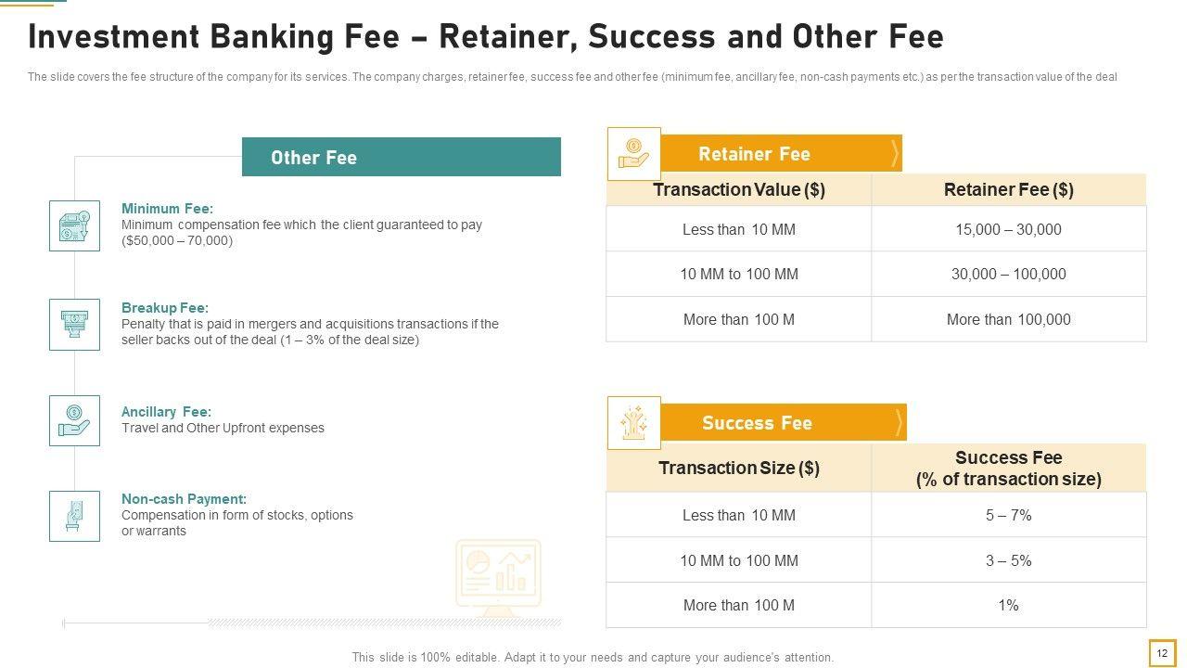Screen dimensions: 1187x668
Task: Select the Other Fee teal header
Action: [x=401, y=157]
